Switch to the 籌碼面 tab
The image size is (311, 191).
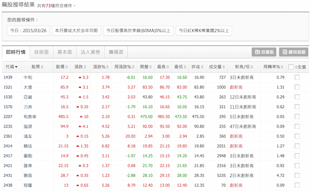[x=116, y=52]
